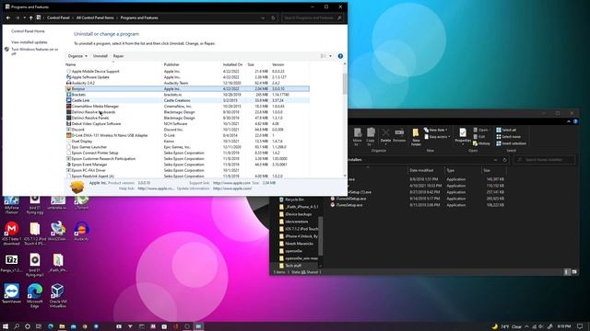Open the TeamViewer desktop shortcut
The image size is (590, 331).
click(x=11, y=293)
